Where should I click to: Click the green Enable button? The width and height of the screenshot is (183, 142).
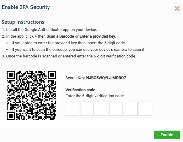coord(167,135)
